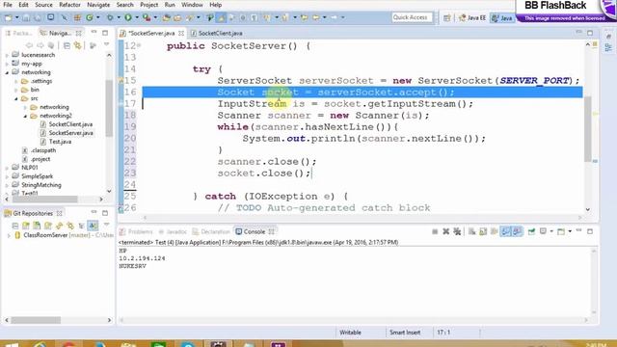Toggle Show Console on standard output change
617x347 pixels.
pyautogui.click(x=505, y=231)
